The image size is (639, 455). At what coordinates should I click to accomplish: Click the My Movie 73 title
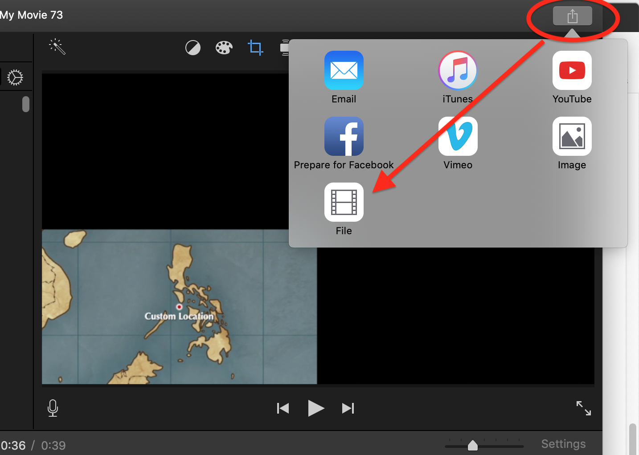(31, 15)
